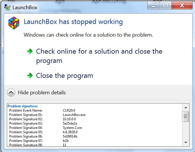Viewport: 195px width, 152px height.
Task: Click the LaunchBox colorful cube icon
Action: pyautogui.click(x=14, y=23)
